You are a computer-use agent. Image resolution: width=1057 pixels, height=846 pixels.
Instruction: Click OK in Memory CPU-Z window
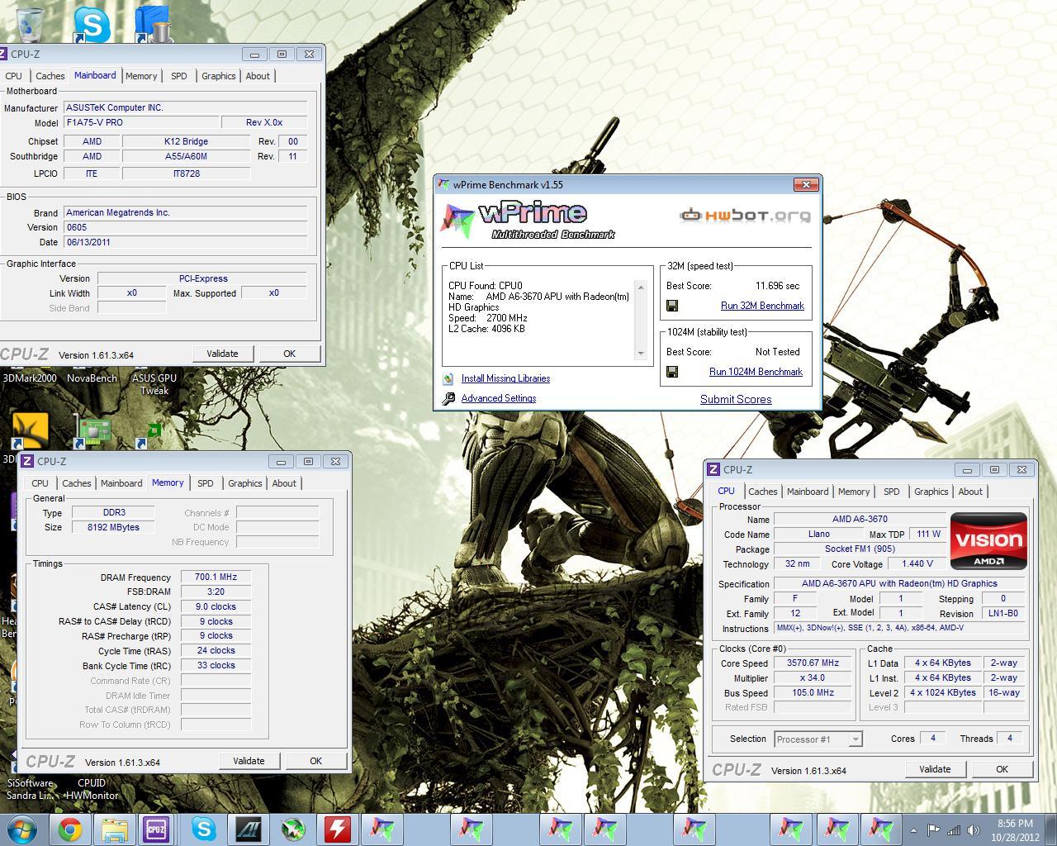[315, 761]
